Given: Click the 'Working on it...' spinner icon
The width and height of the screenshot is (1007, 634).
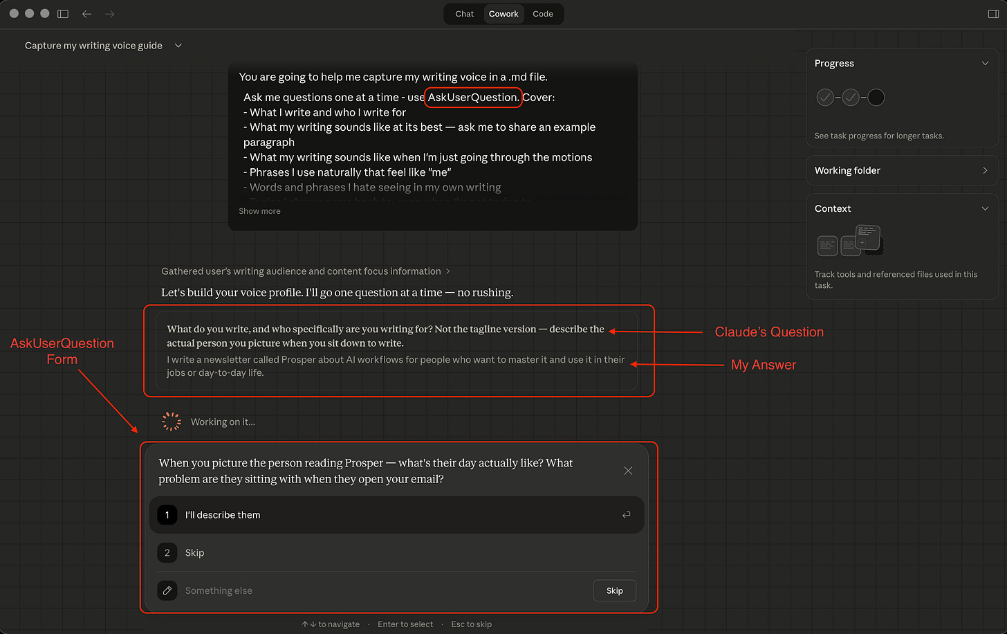Looking at the screenshot, I should (172, 422).
